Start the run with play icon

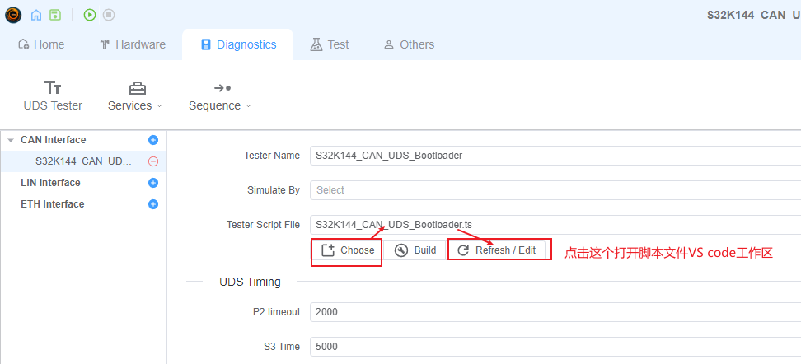tap(90, 15)
